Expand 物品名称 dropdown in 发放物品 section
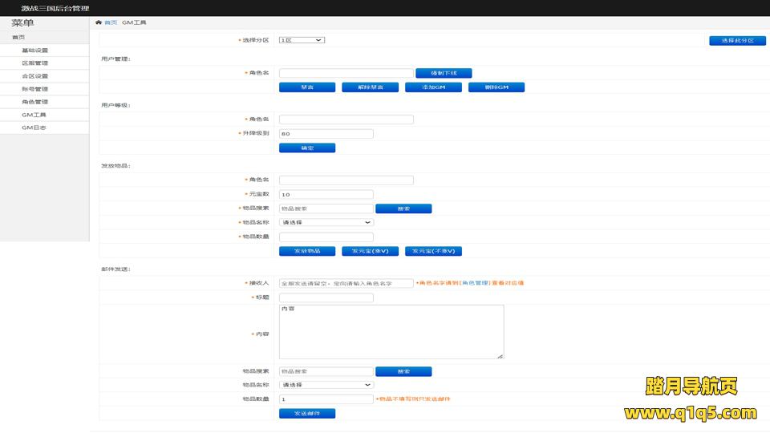The image size is (770, 433). [x=326, y=222]
